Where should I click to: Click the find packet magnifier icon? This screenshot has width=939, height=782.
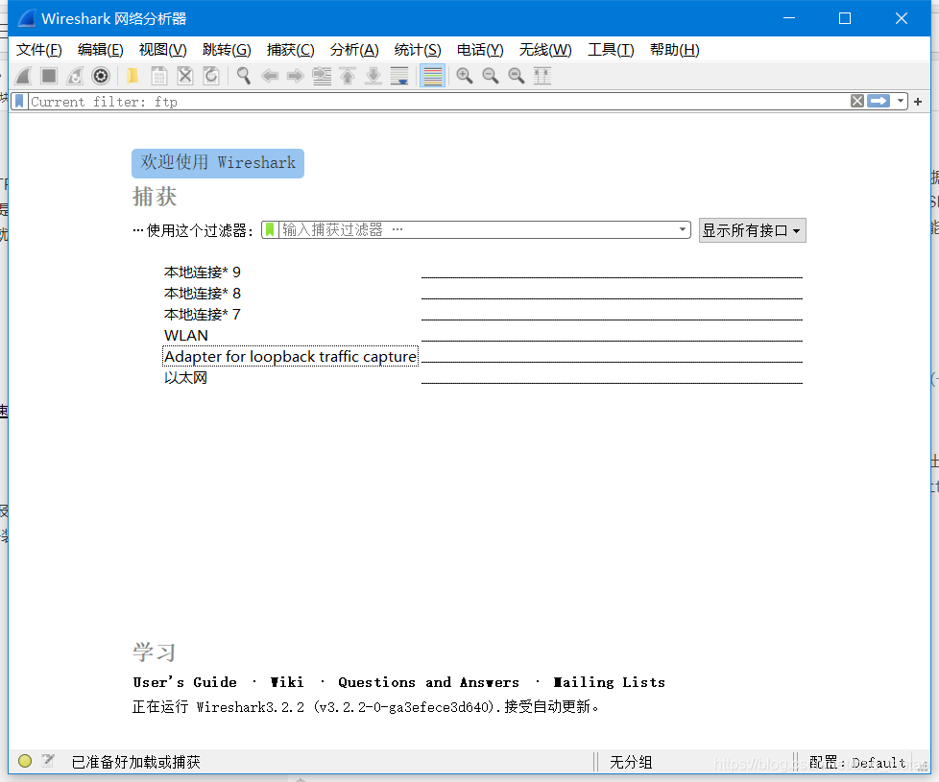coord(242,75)
